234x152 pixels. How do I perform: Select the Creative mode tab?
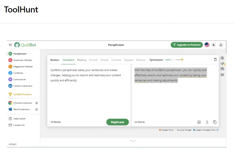coord(116,60)
